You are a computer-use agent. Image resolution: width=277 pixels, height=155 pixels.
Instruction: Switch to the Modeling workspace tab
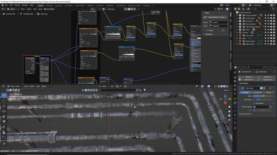coord(49,6)
